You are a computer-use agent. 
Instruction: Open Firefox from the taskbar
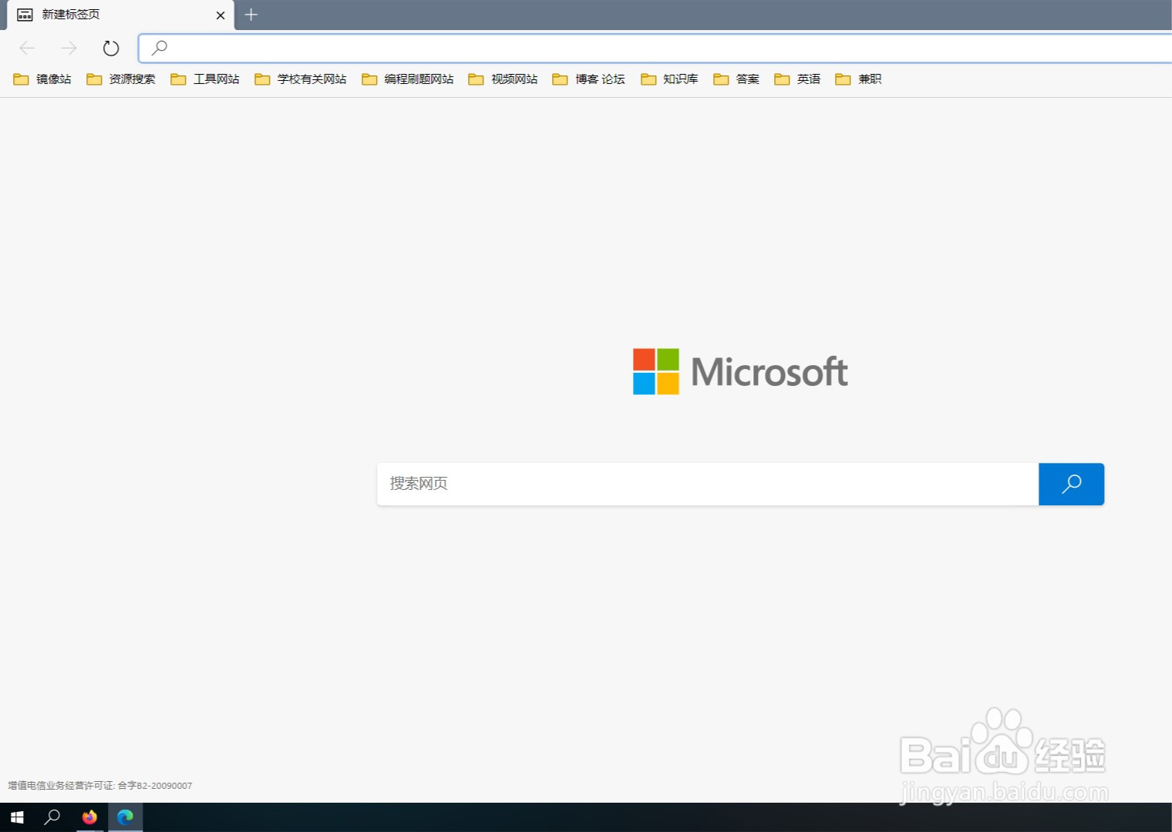pos(89,817)
